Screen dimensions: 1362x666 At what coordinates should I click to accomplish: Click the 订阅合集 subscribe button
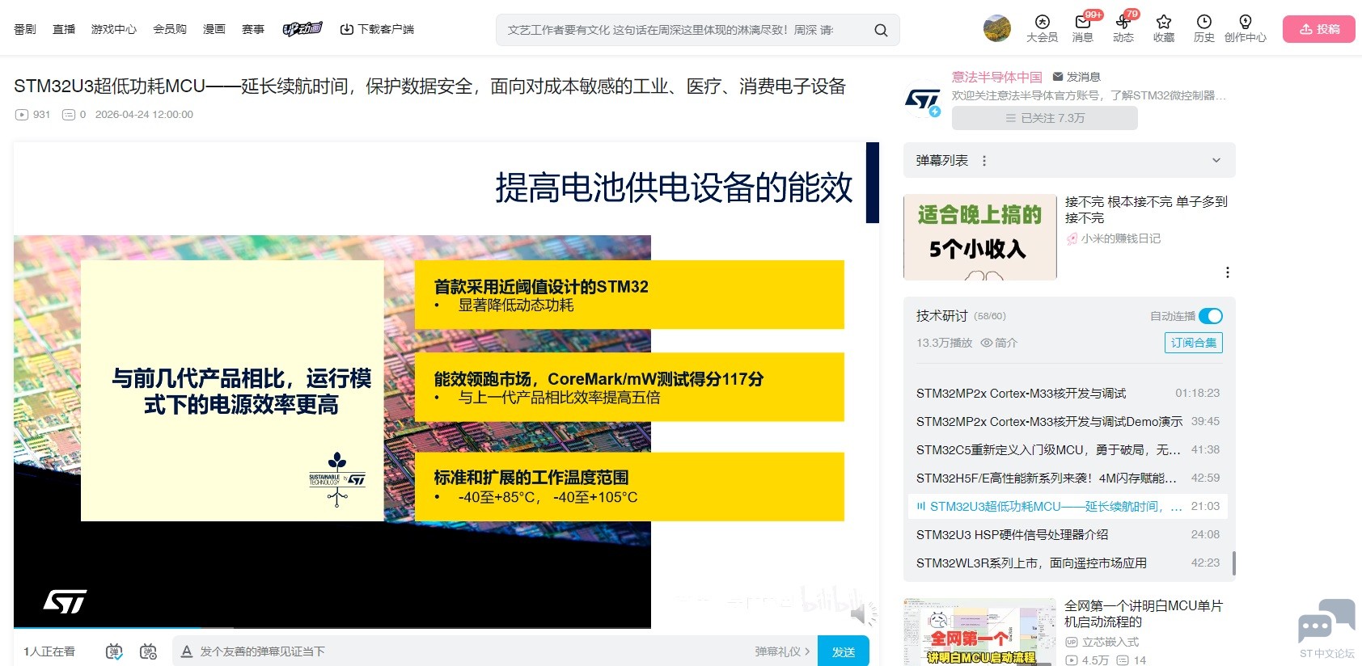1194,343
